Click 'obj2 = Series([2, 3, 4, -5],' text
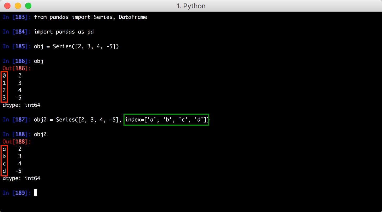The height and width of the screenshot is (212, 382). [x=78, y=120]
